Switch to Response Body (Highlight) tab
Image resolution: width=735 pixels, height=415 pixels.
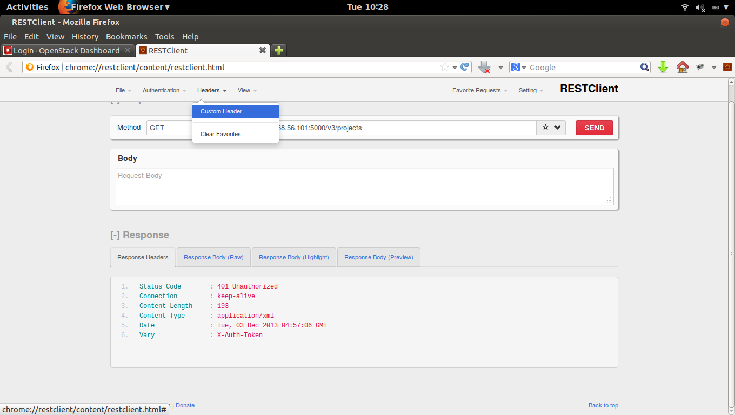294,257
